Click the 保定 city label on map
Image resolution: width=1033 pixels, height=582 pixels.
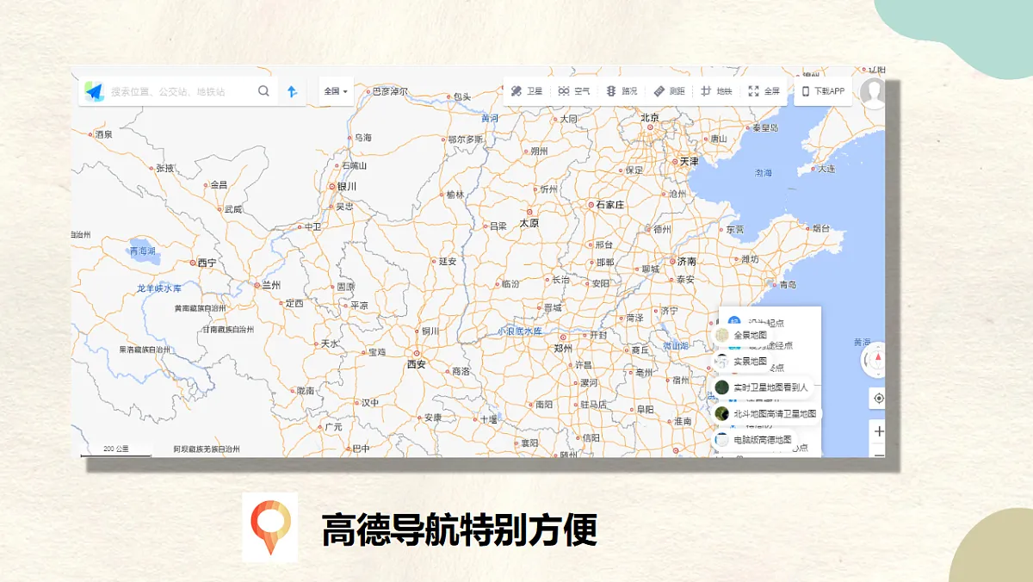pos(634,170)
